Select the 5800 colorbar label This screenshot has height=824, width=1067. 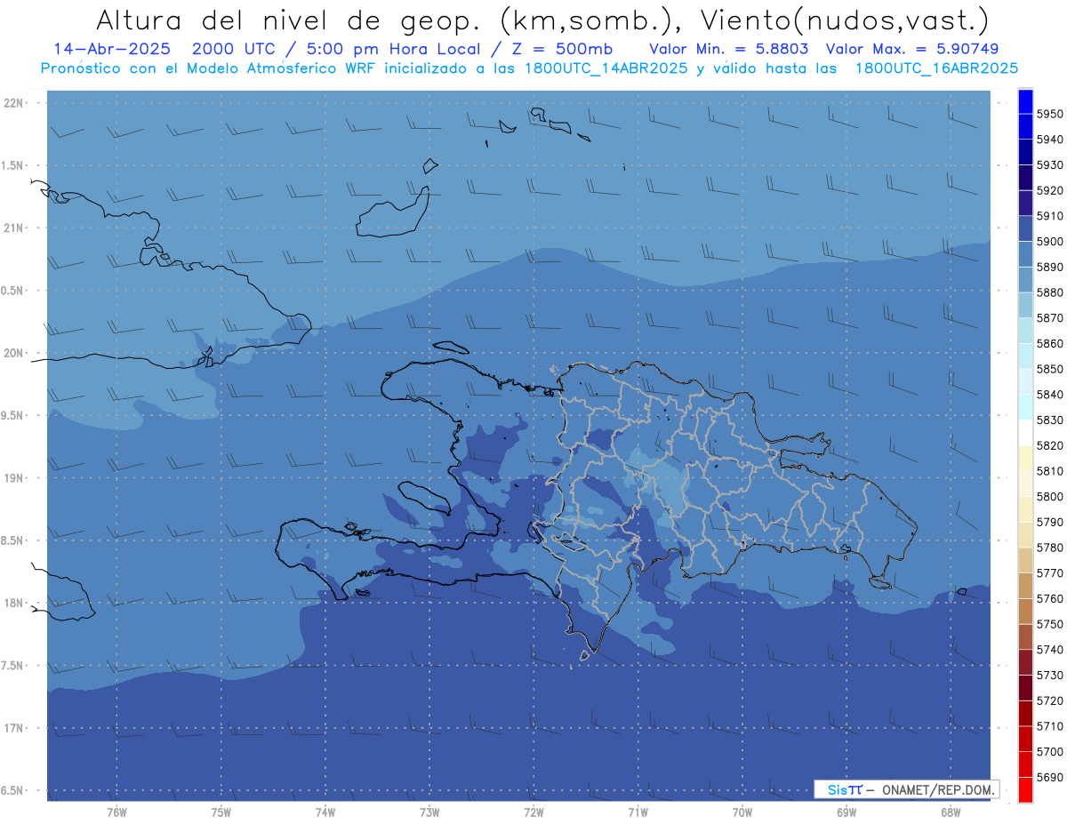click(x=1050, y=496)
